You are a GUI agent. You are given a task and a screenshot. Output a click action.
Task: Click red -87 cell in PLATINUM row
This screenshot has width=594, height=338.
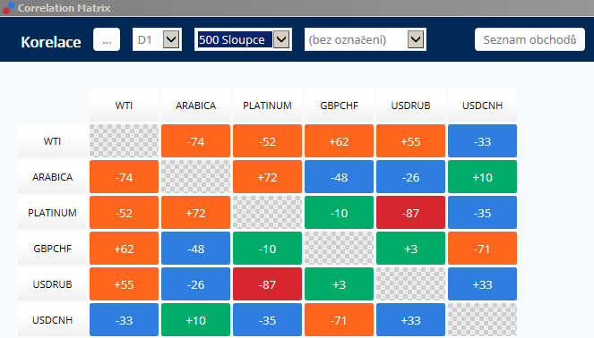[x=410, y=213]
